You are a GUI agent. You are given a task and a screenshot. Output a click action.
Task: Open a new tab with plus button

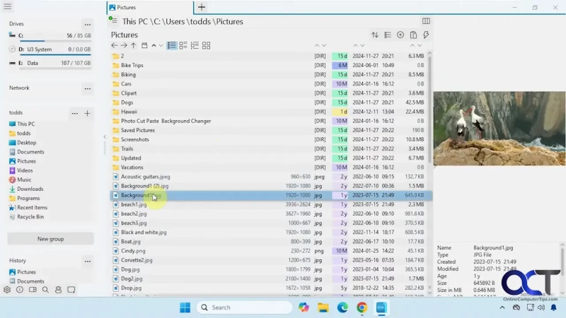click(x=202, y=7)
